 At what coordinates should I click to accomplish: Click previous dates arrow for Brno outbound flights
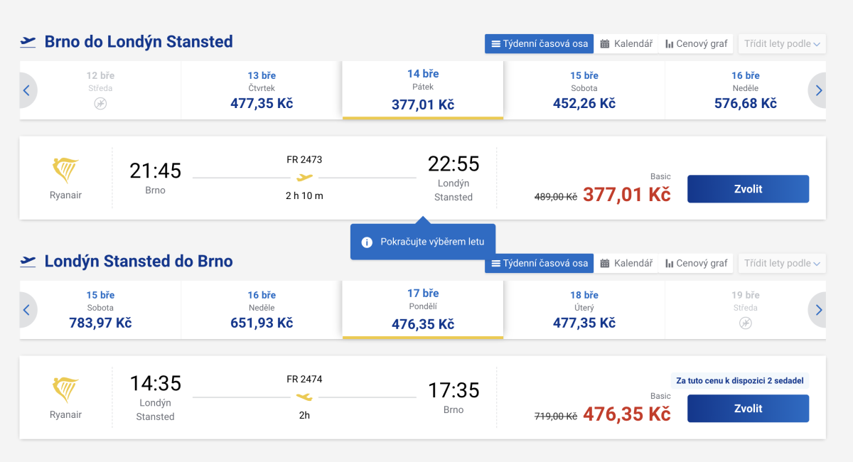(x=27, y=90)
